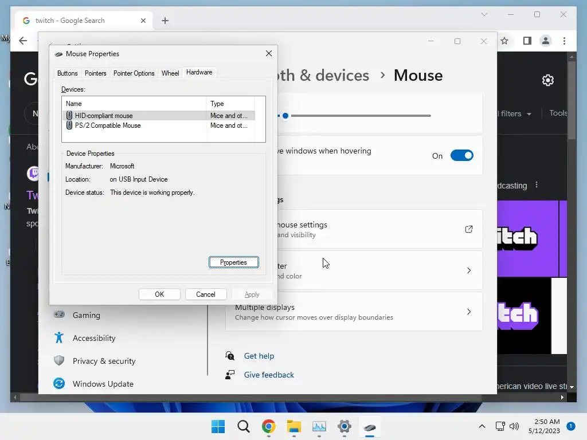Viewport: 587px width, 440px height.
Task: Go back in Chrome
Action: tap(23, 41)
